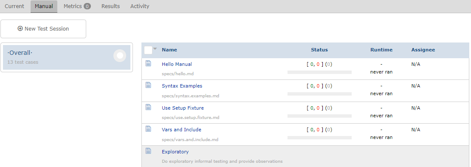471x167 pixels.
Task: Click the document icon beside Hello Manual
Action: coord(148,63)
